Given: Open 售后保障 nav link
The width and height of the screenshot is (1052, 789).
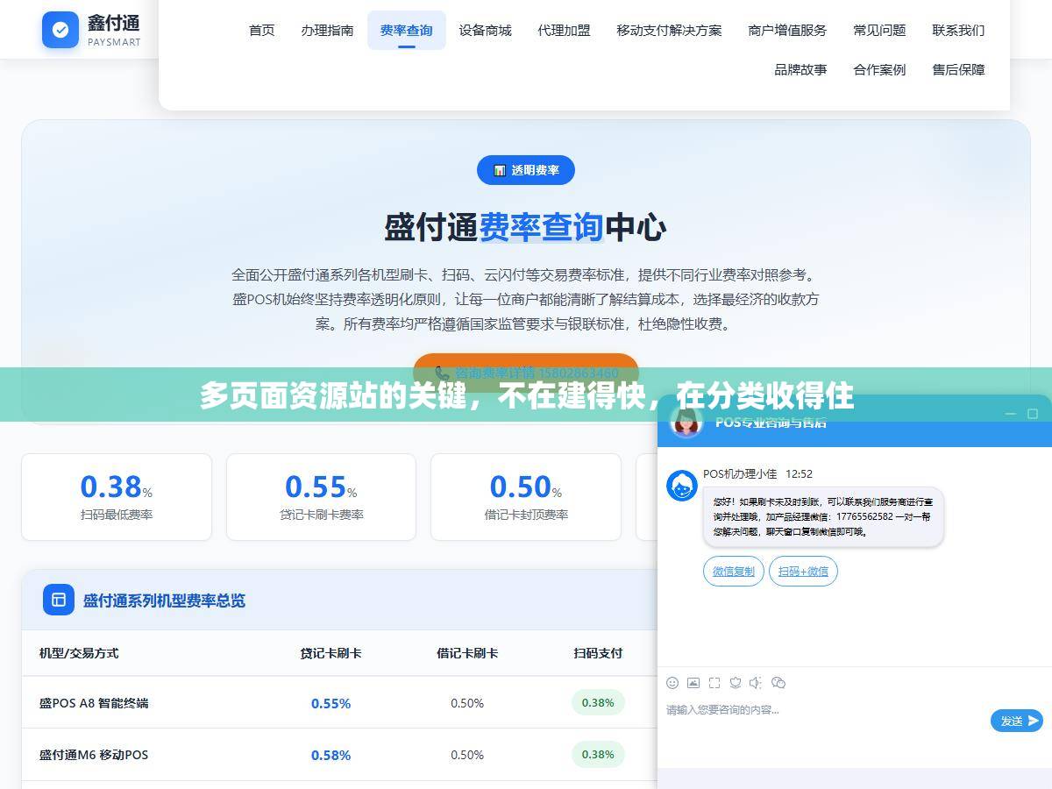Looking at the screenshot, I should 959,69.
